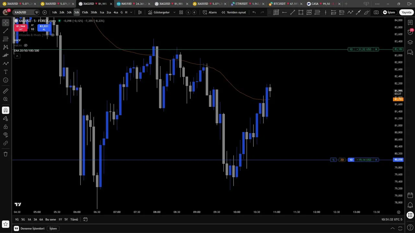Viewport: 415px width, 233px height.
Task: Select the 15dk timeframe
Action: pos(85,12)
